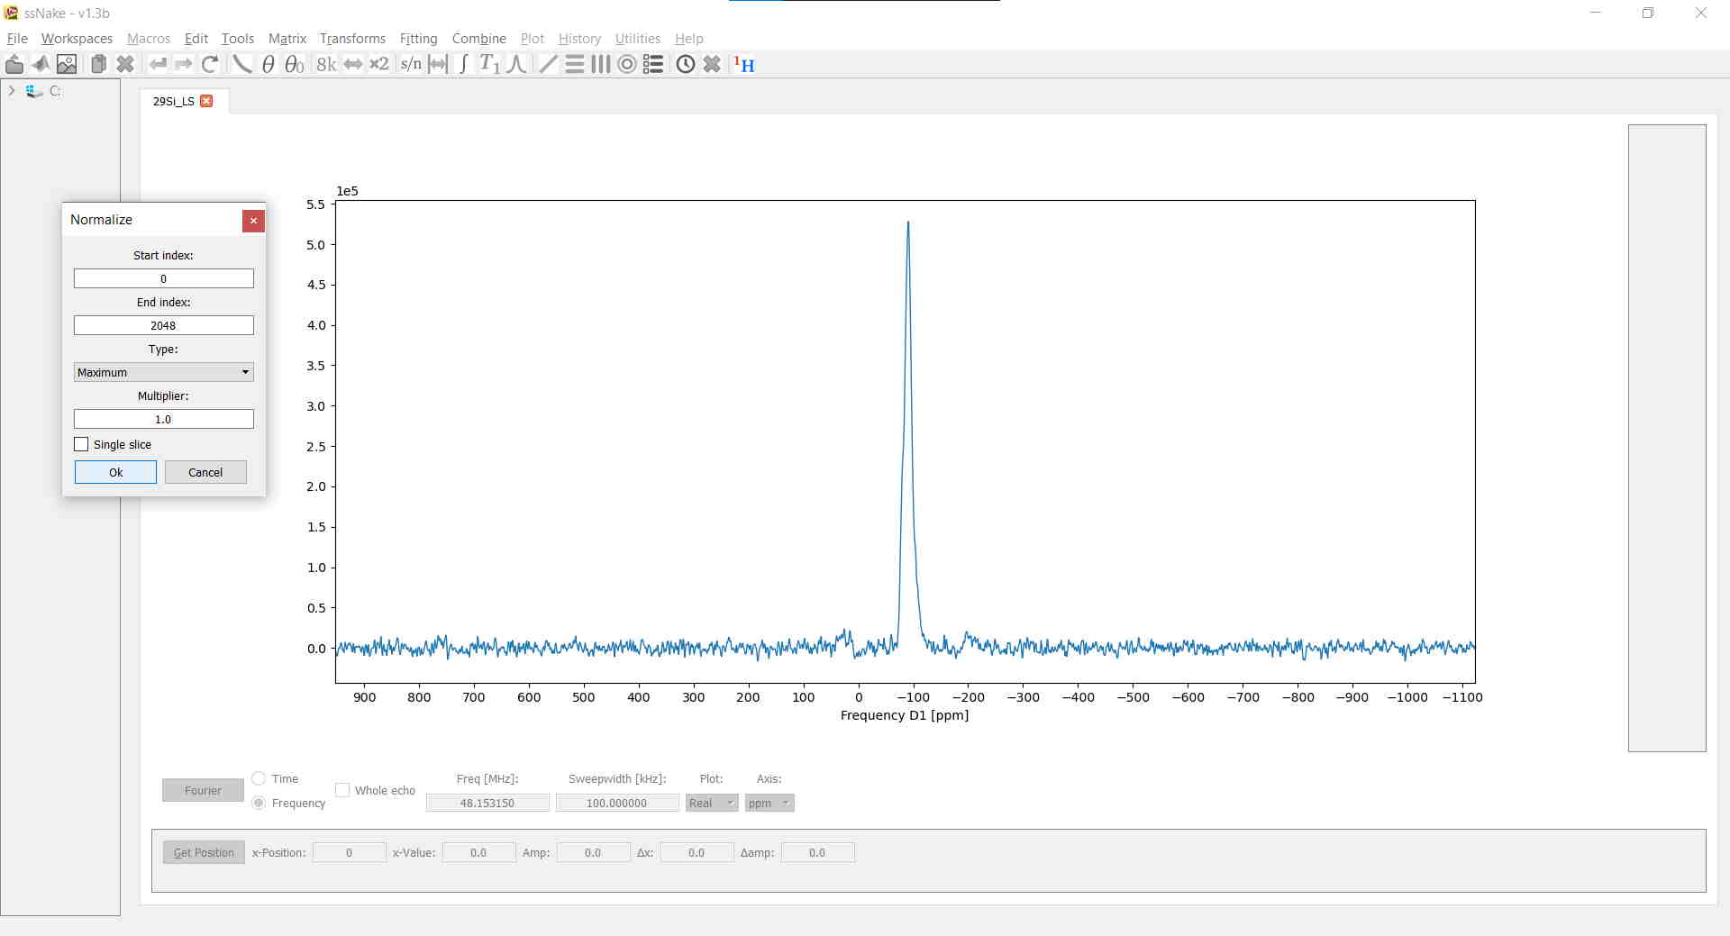The image size is (1730, 936).
Task: Open the Workspaces menu
Action: point(77,39)
